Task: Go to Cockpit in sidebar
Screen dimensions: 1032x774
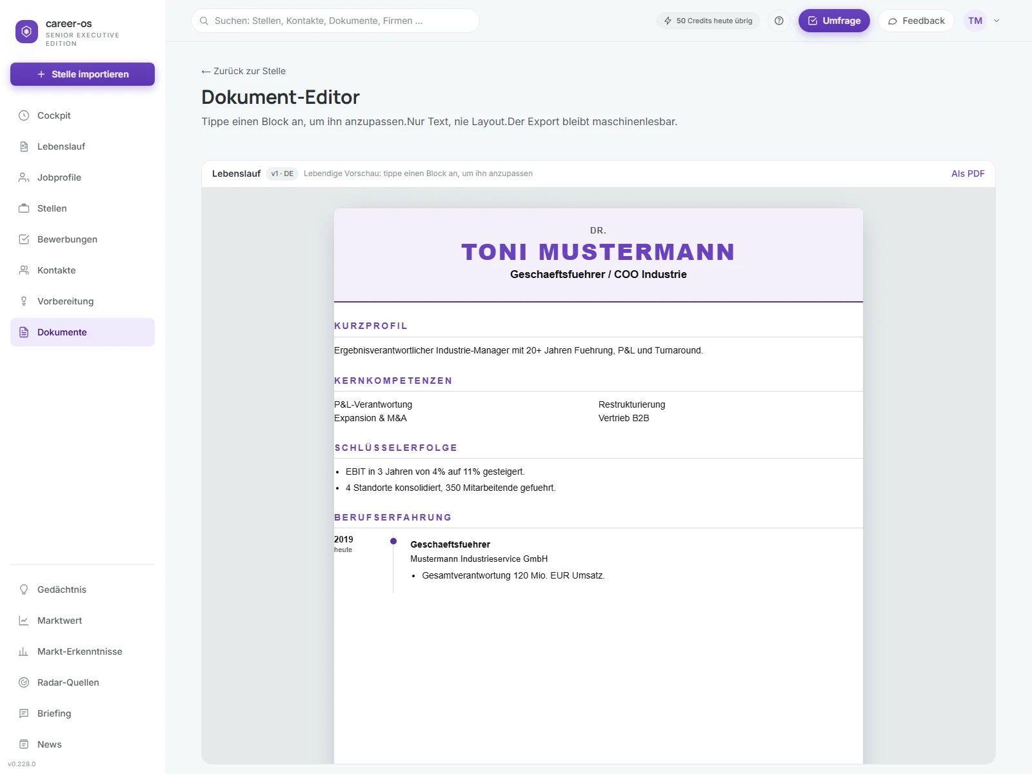Action: (83, 115)
